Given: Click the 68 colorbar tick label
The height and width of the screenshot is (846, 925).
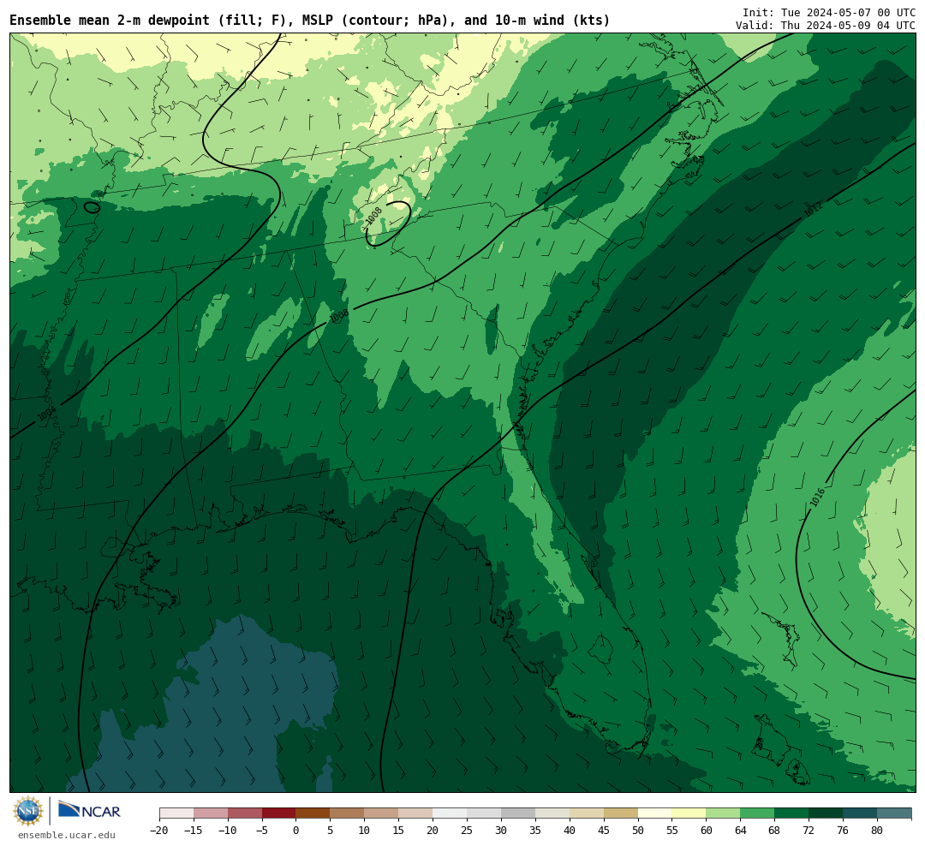Looking at the screenshot, I should tap(775, 831).
